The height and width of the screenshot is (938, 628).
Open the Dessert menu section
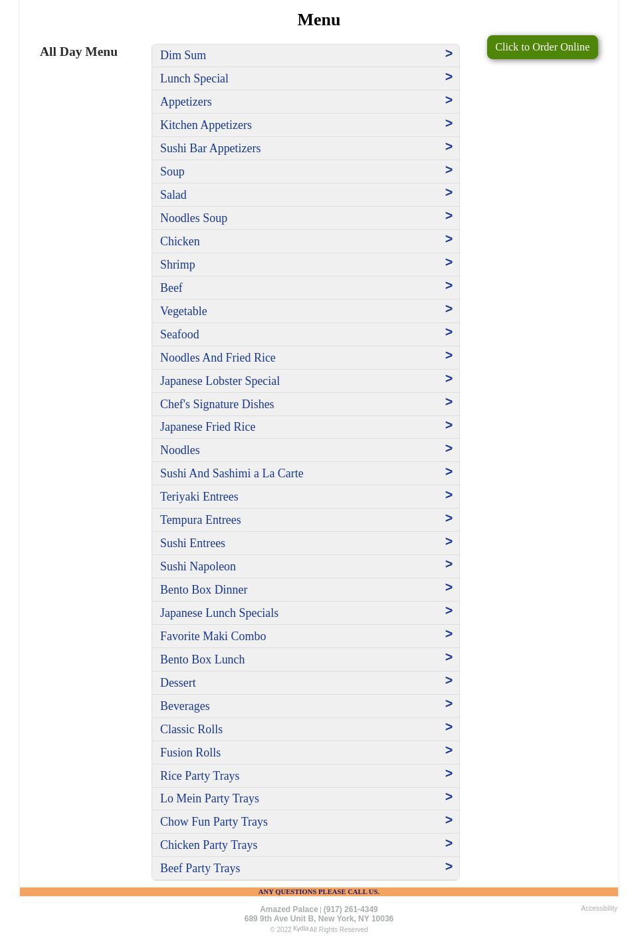point(306,683)
